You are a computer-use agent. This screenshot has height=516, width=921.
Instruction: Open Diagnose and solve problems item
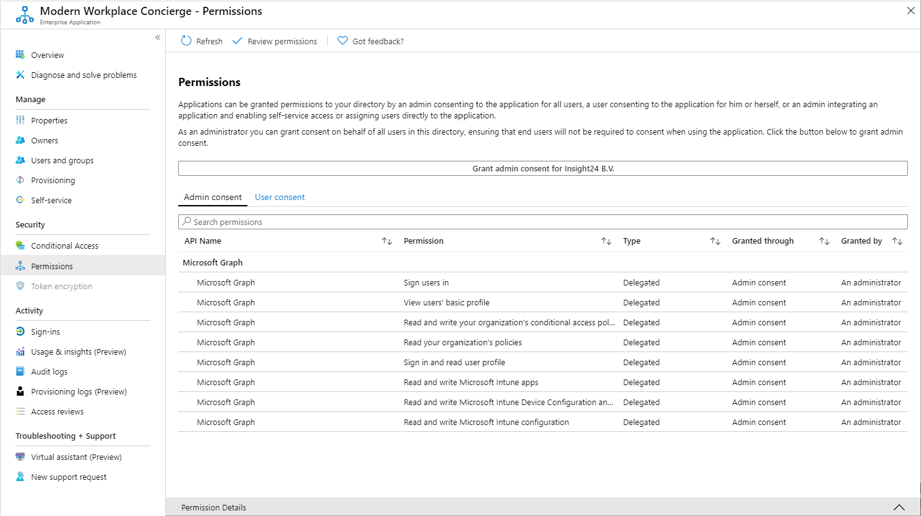pos(83,75)
